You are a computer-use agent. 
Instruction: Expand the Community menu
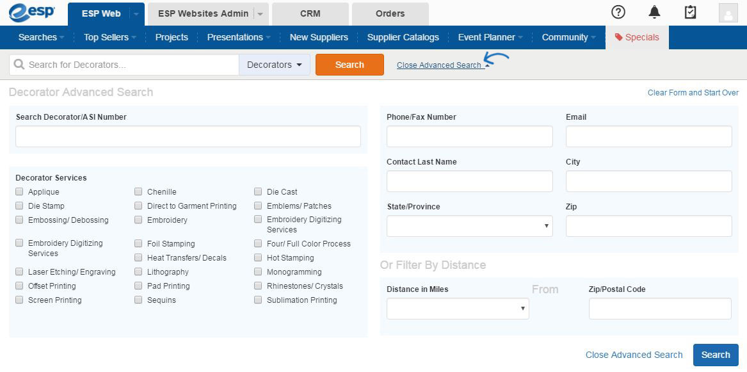(569, 37)
